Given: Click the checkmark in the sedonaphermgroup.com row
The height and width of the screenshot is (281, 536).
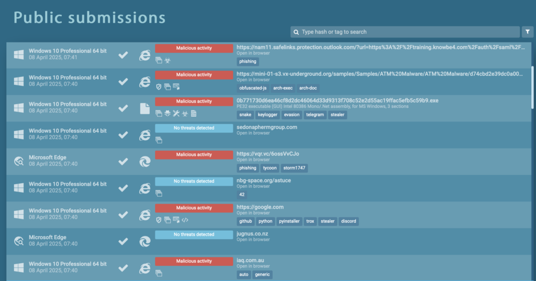Looking at the screenshot, I should tap(123, 135).
